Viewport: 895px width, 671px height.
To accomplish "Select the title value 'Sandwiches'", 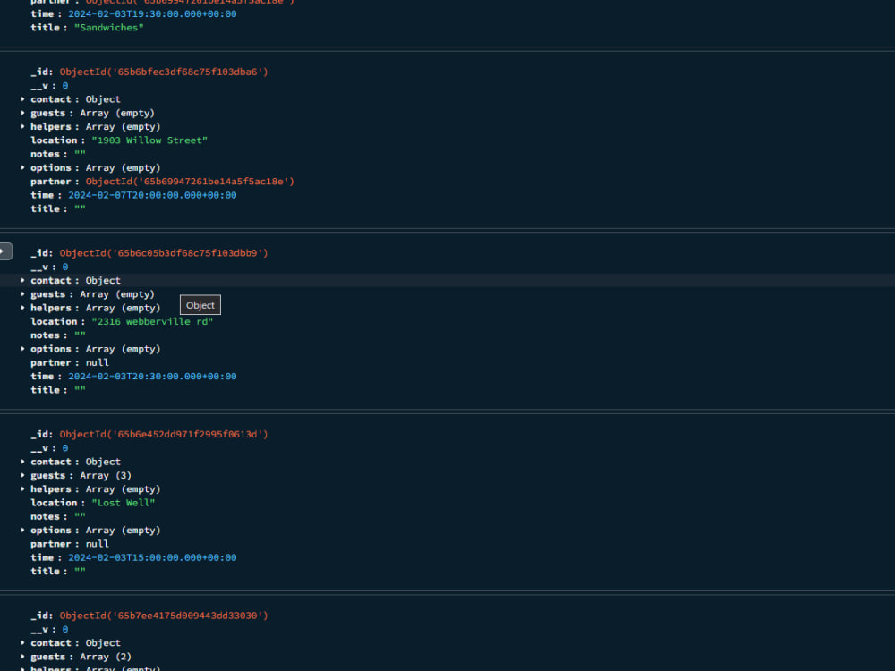I will pyautogui.click(x=108, y=27).
